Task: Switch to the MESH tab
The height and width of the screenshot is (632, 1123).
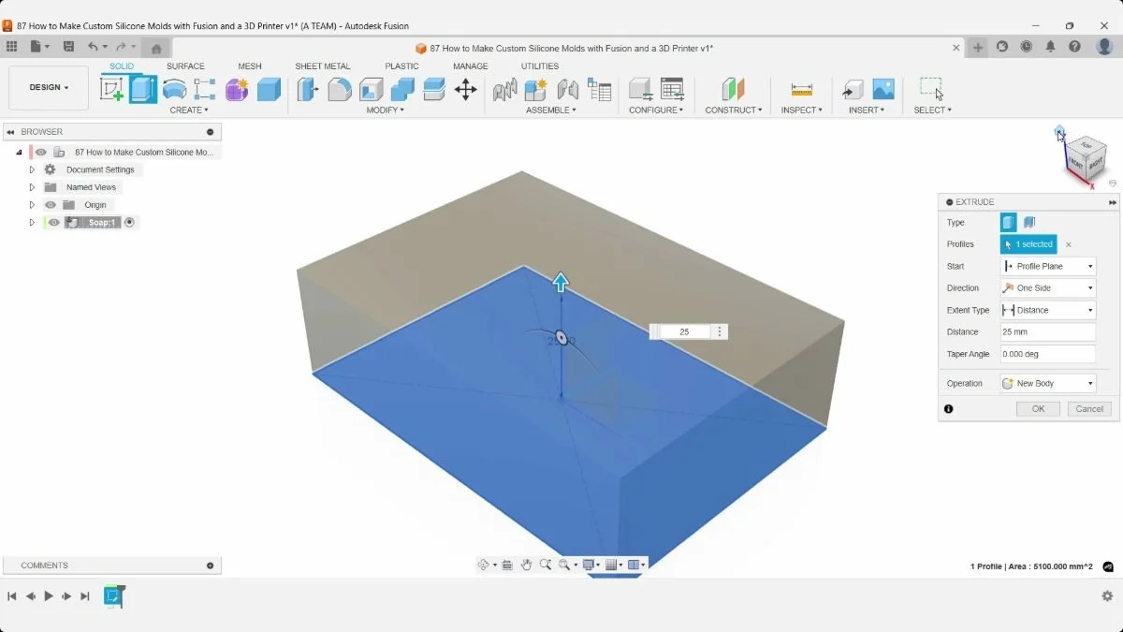Action: click(250, 66)
